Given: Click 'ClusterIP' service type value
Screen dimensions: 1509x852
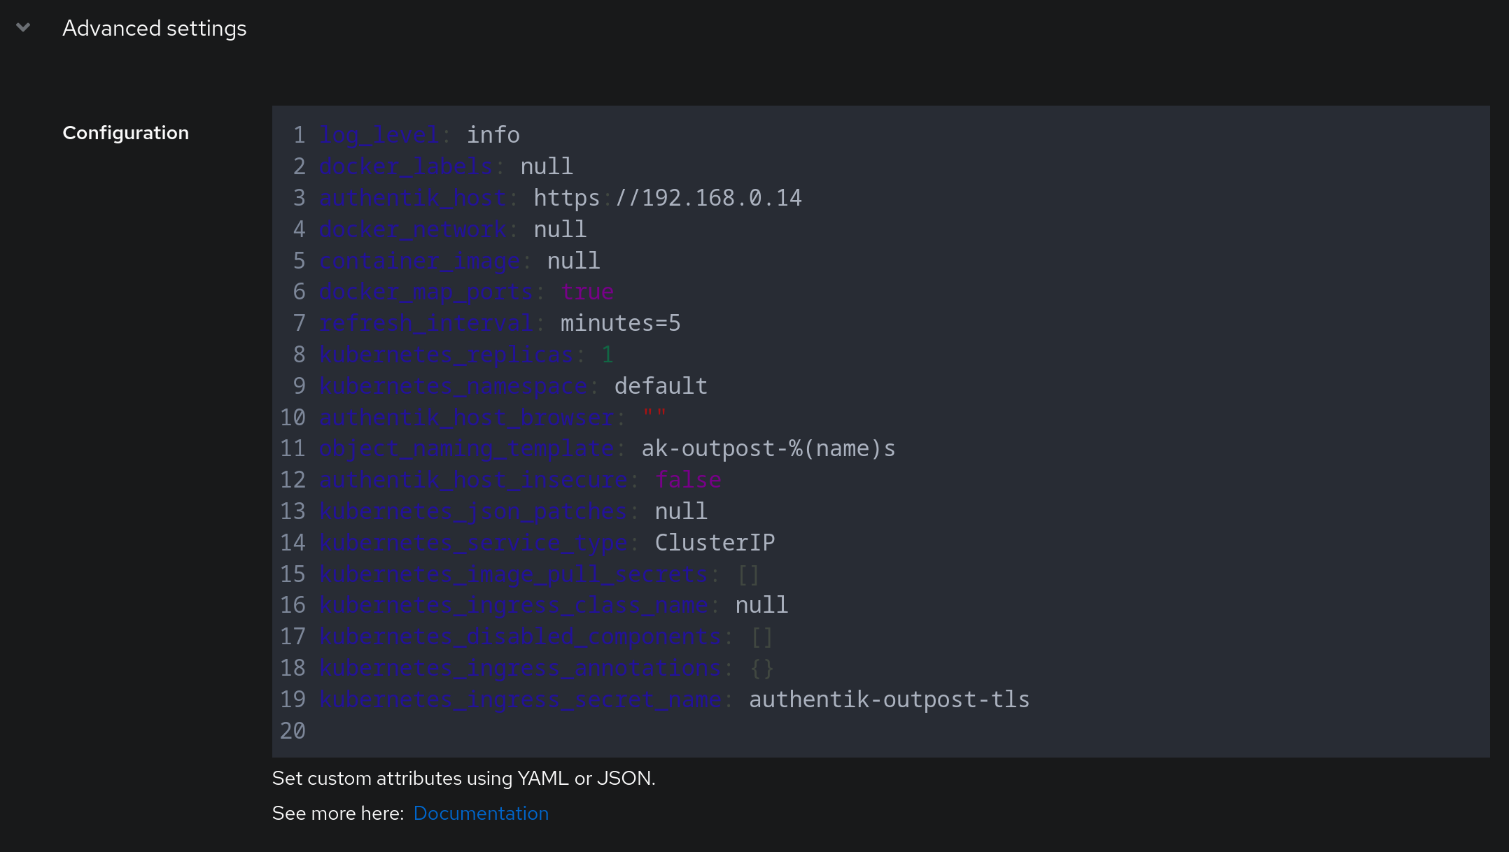Looking at the screenshot, I should point(715,543).
